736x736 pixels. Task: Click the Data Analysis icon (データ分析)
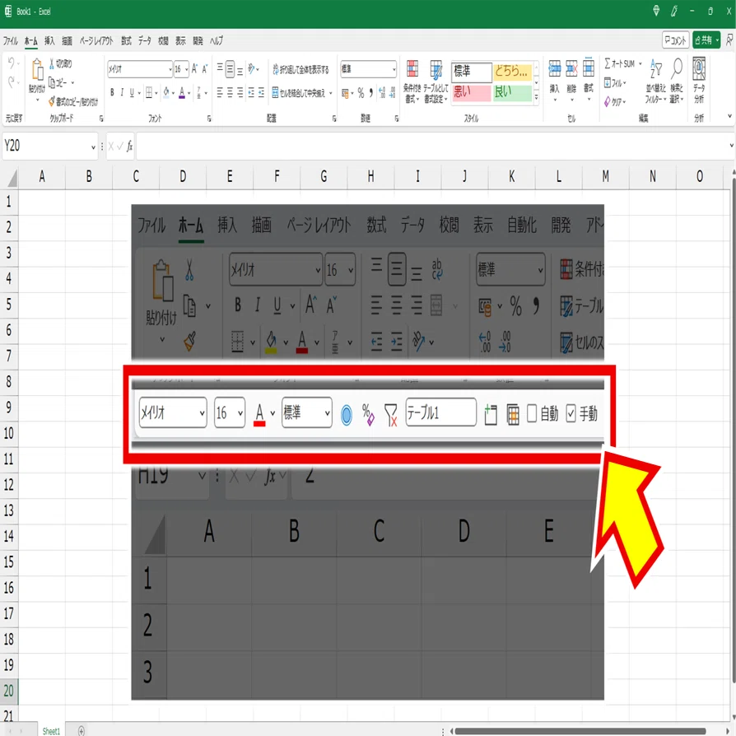[699, 80]
